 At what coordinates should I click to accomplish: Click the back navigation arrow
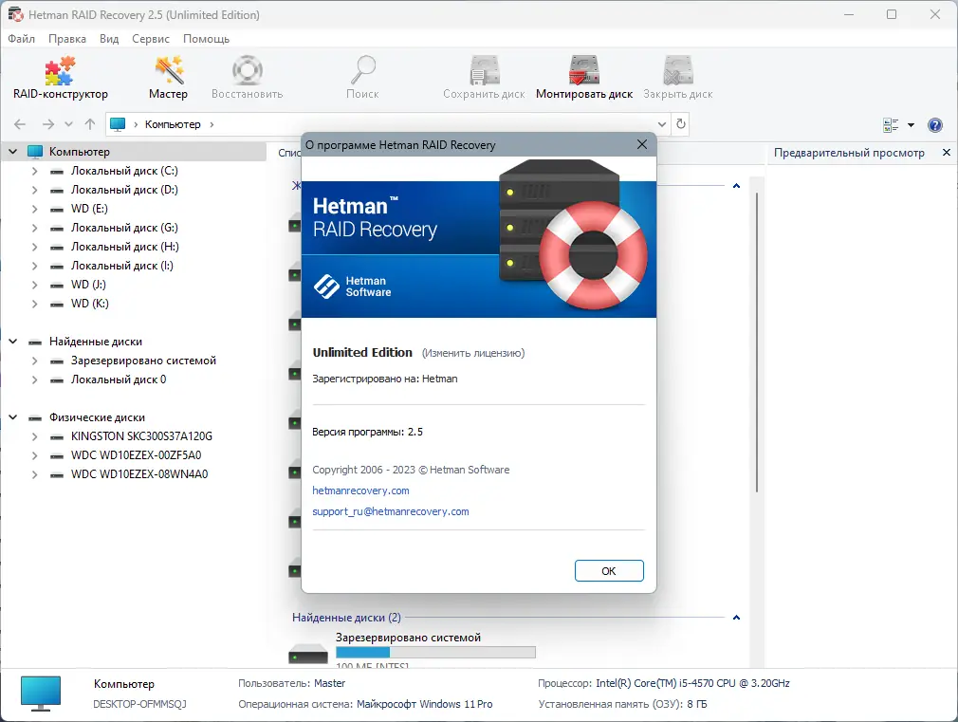point(19,123)
